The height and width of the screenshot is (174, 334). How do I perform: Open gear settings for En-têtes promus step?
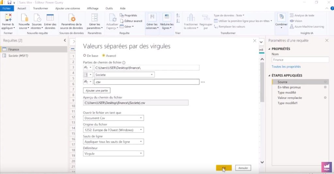(325, 87)
